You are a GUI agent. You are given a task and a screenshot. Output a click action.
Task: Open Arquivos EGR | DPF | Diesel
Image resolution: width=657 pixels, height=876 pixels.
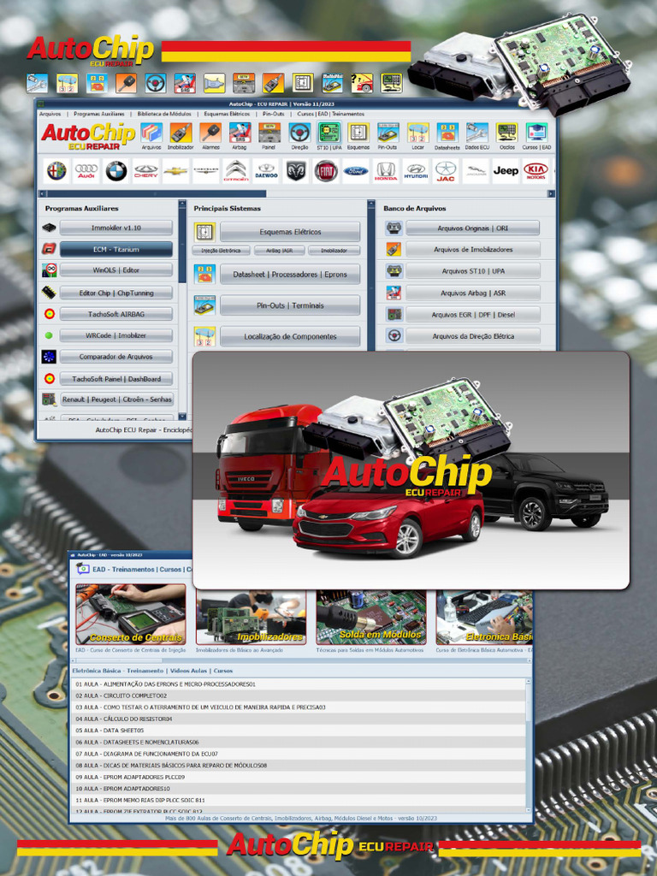click(472, 315)
